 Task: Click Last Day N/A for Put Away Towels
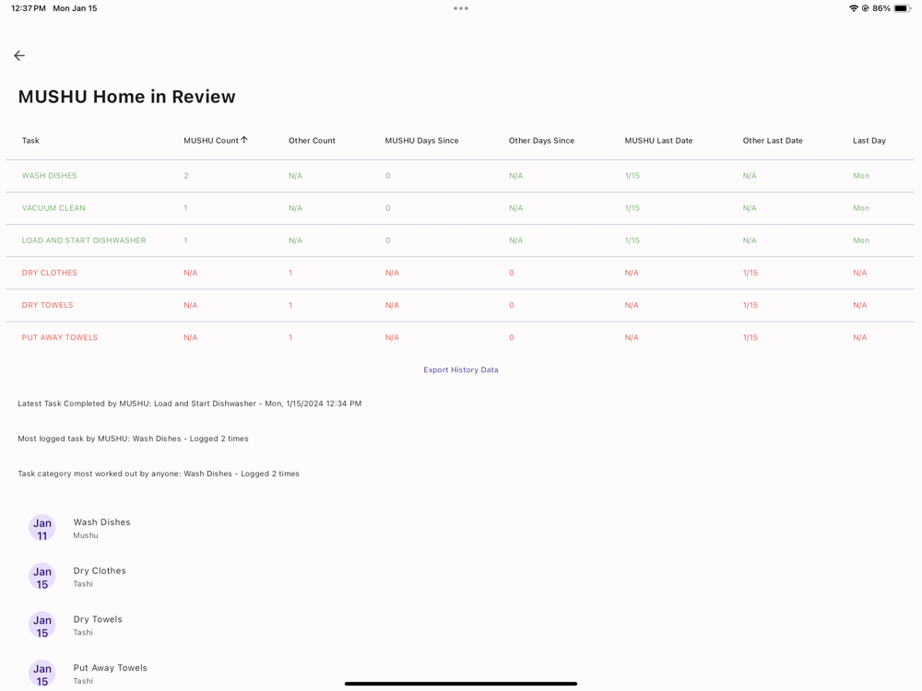859,337
